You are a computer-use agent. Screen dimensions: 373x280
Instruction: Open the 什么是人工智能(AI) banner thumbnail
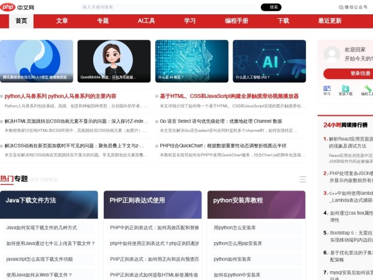pyautogui.click(x=269, y=61)
